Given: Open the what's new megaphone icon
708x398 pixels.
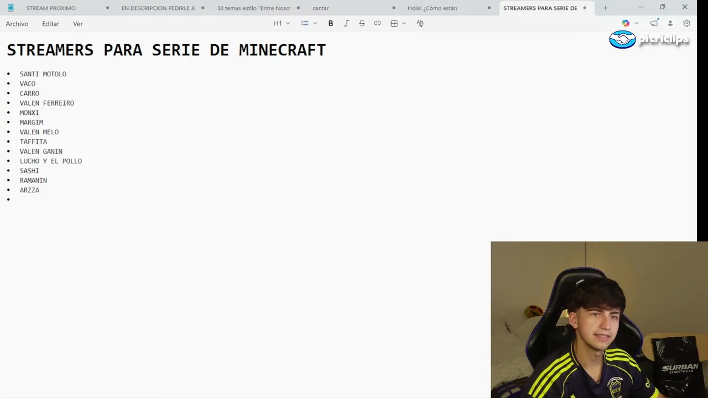Looking at the screenshot, I should pyautogui.click(x=654, y=23).
